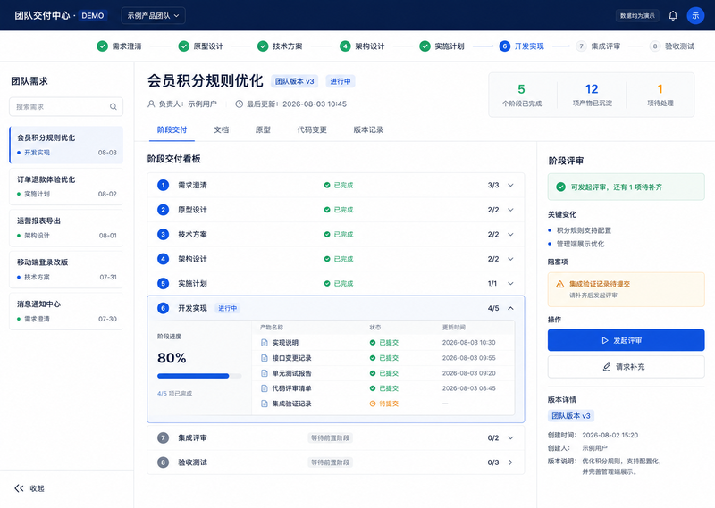
Task: Click the 12 项产物已沉淀 stat
Action: click(592, 95)
